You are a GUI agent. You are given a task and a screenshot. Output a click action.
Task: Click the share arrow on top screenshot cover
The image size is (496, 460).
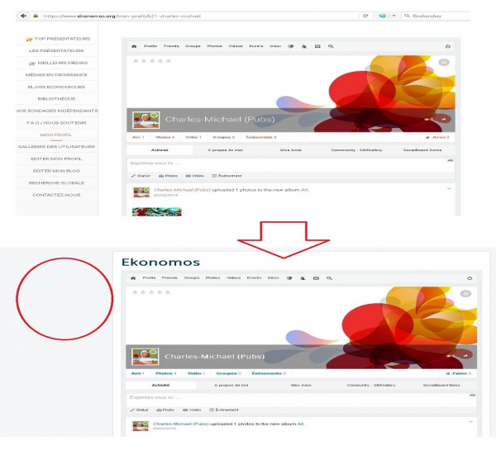click(x=444, y=119)
